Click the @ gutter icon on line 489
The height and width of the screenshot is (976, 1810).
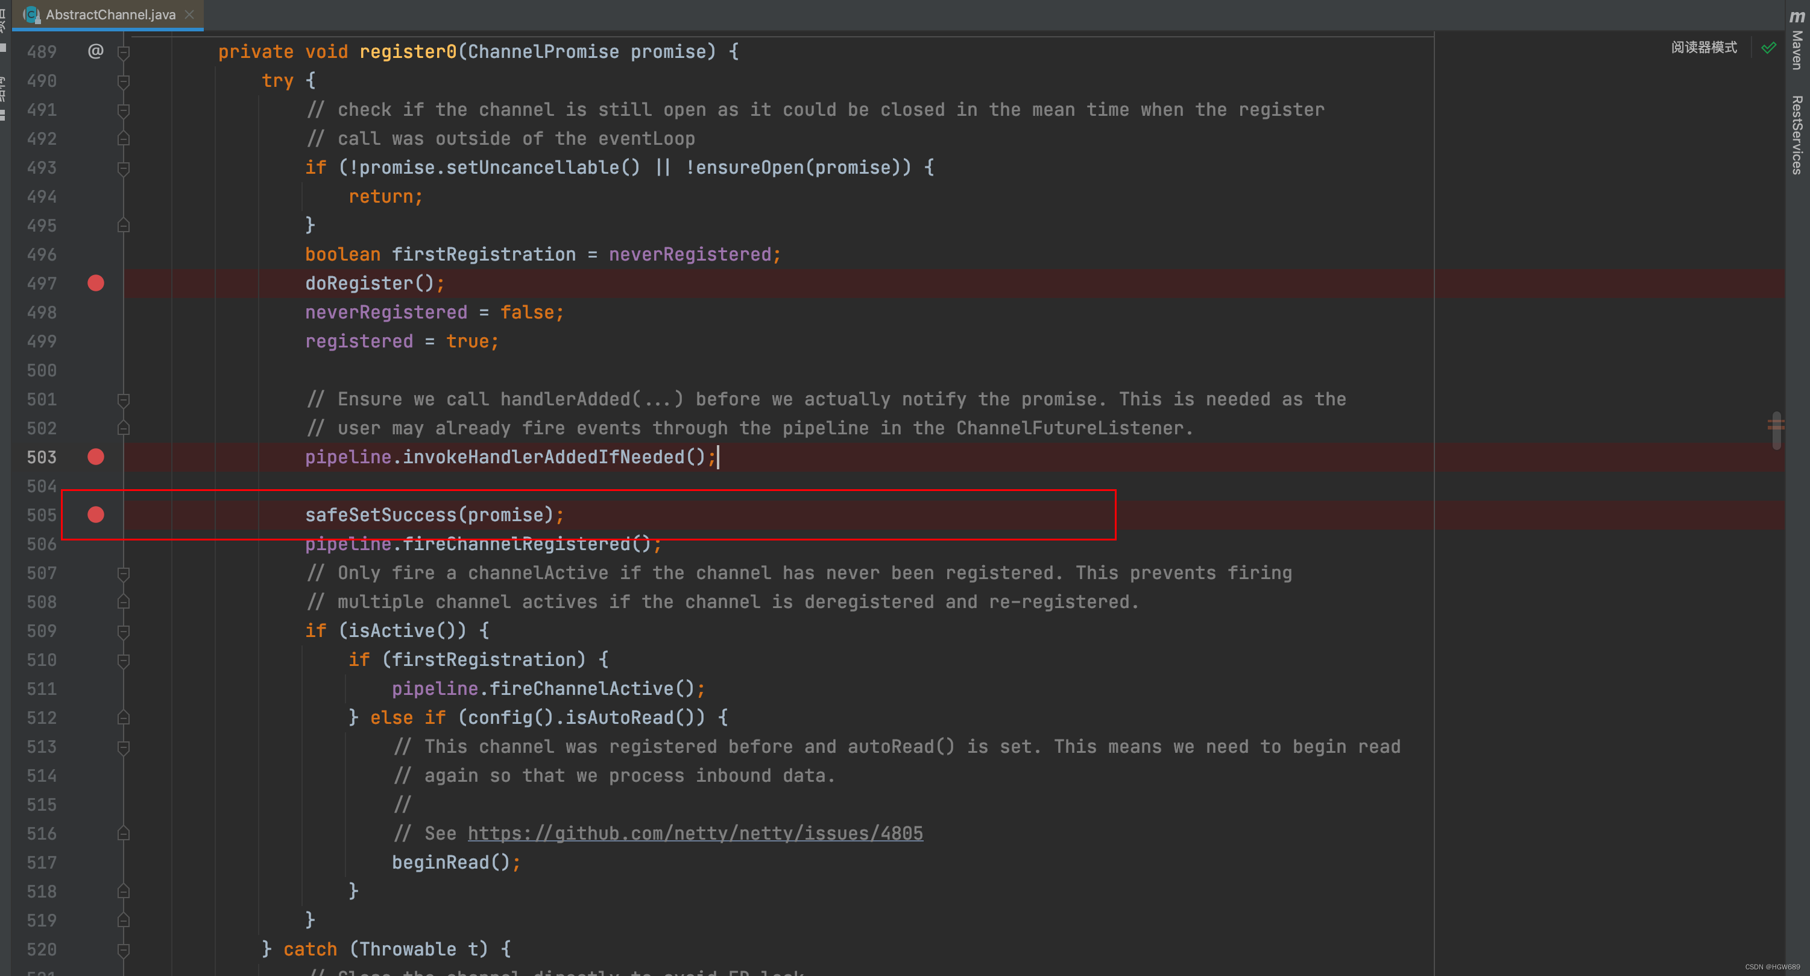(x=95, y=51)
